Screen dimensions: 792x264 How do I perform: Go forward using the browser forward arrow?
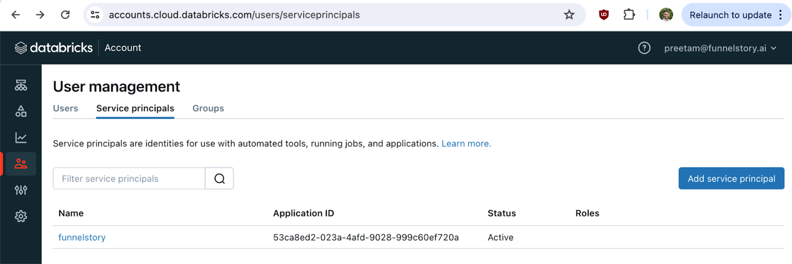pyautogui.click(x=40, y=15)
